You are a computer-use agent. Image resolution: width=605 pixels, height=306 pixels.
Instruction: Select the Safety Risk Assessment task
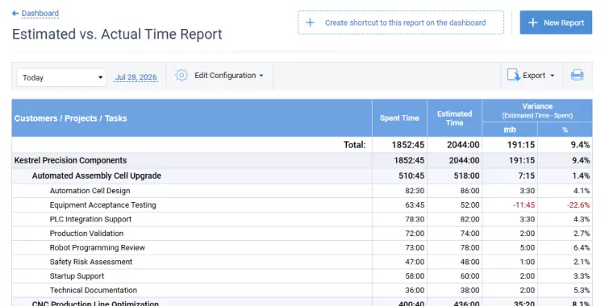[x=302, y=262]
